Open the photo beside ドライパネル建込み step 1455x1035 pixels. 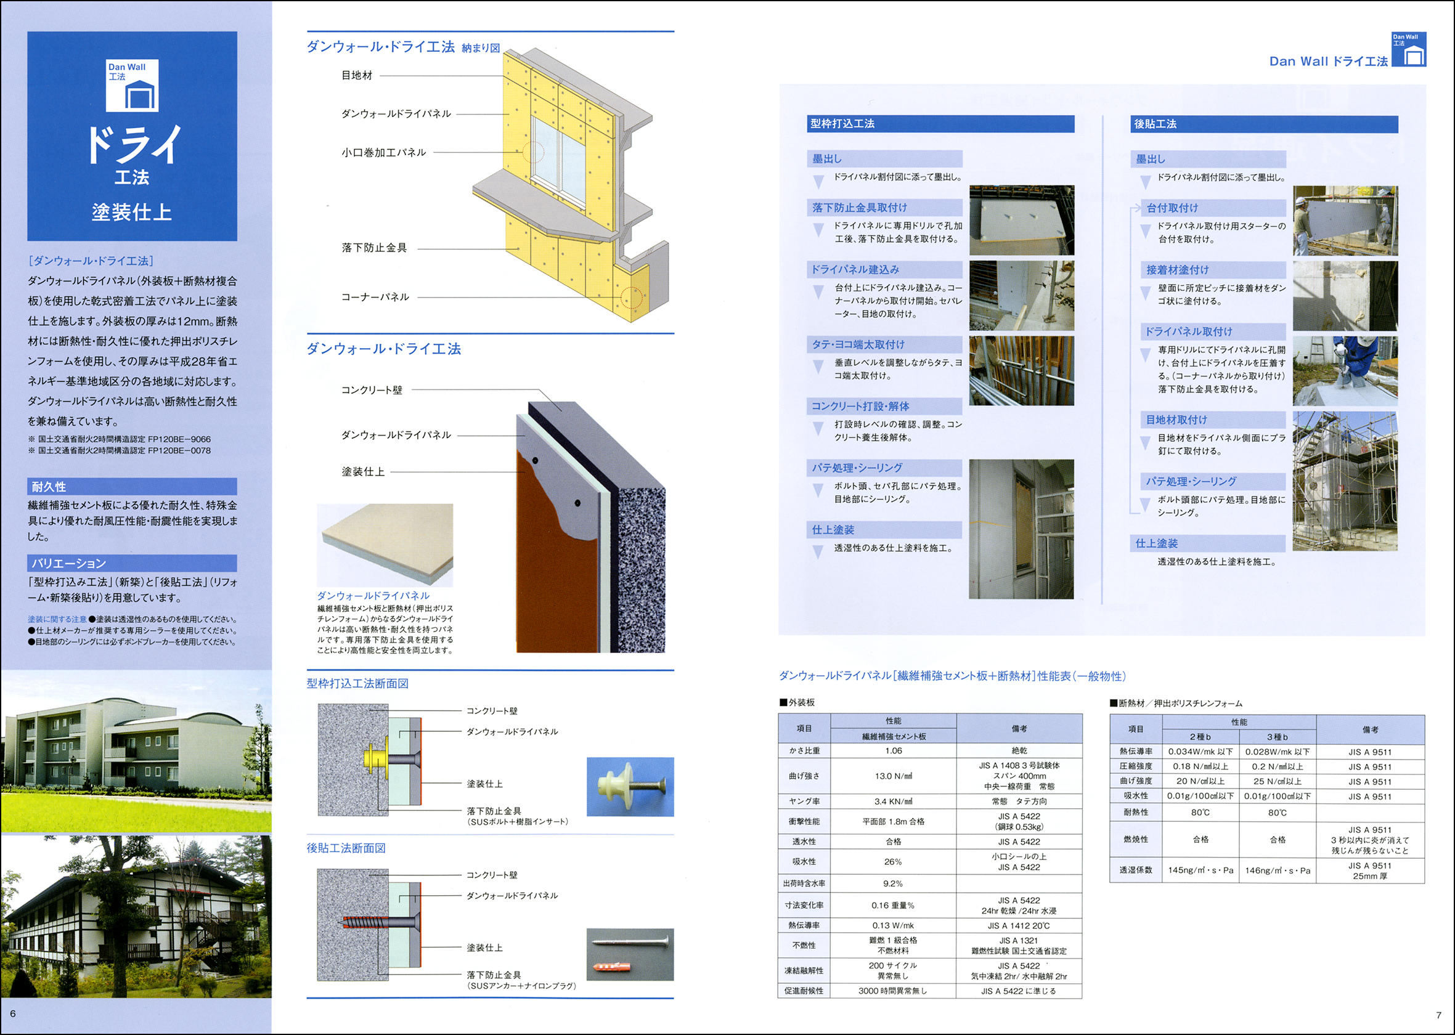point(1022,295)
